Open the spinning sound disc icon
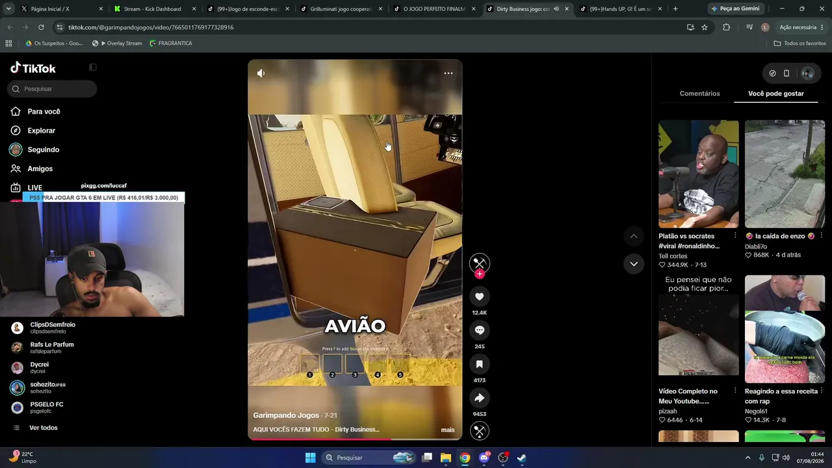This screenshot has width=832, height=468. click(480, 431)
